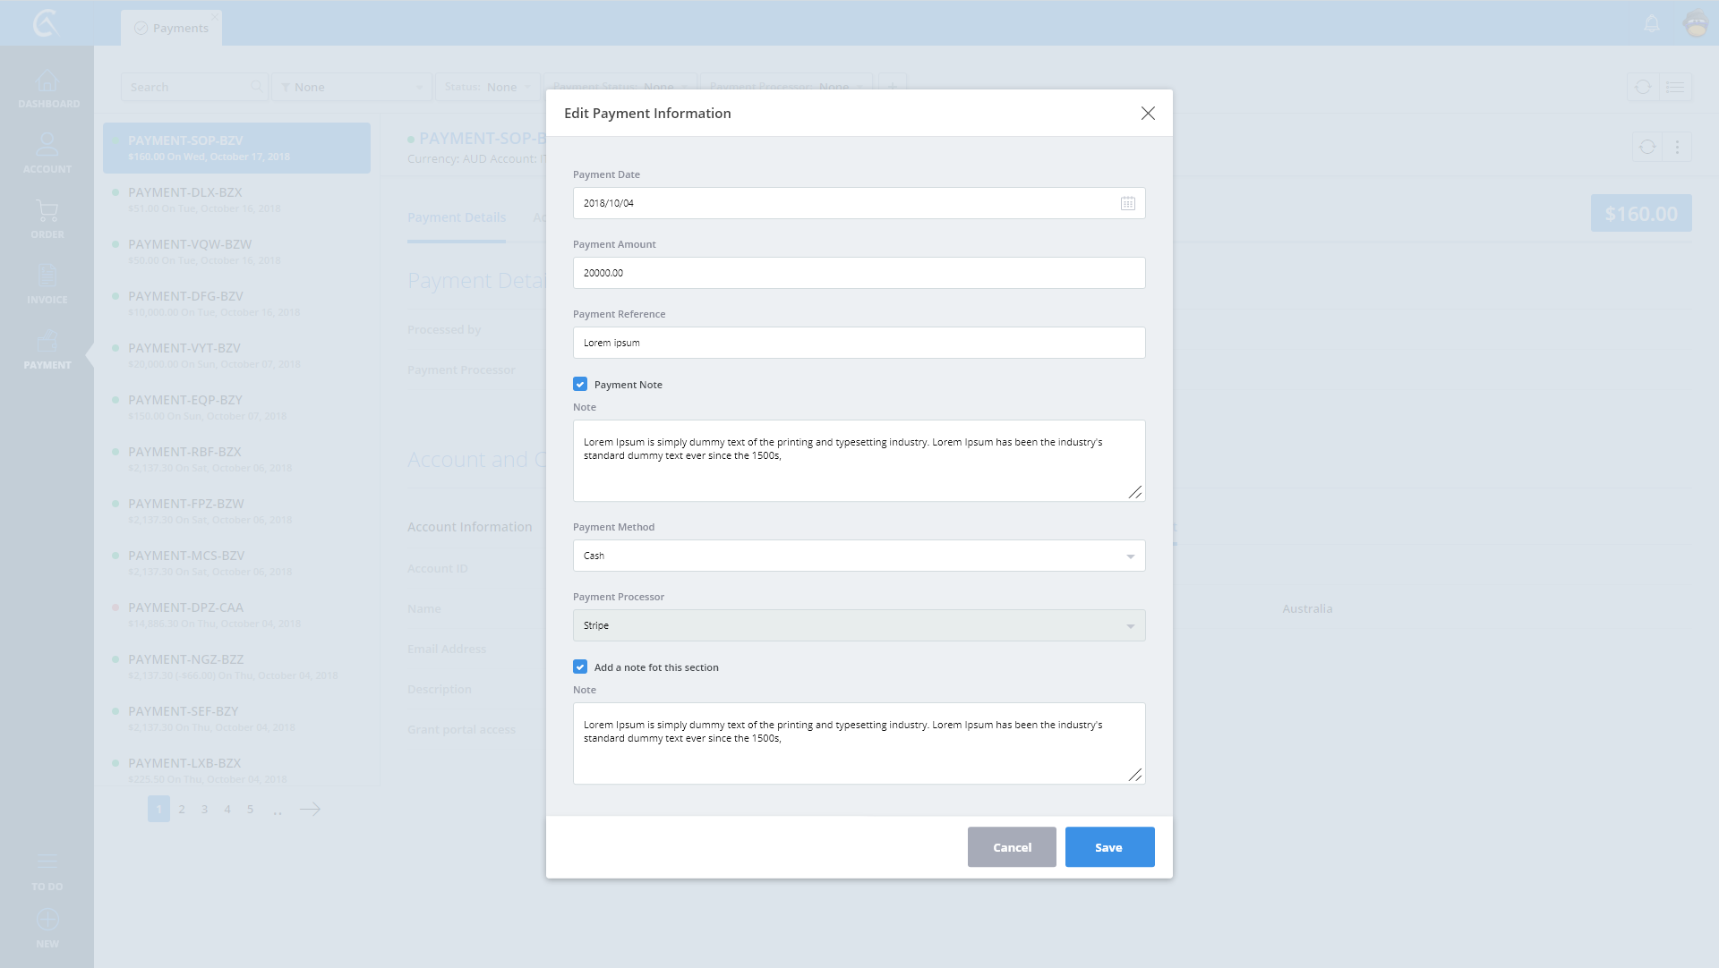Uncheck the Payment Note checkbox
The height and width of the screenshot is (968, 1719).
click(x=580, y=385)
